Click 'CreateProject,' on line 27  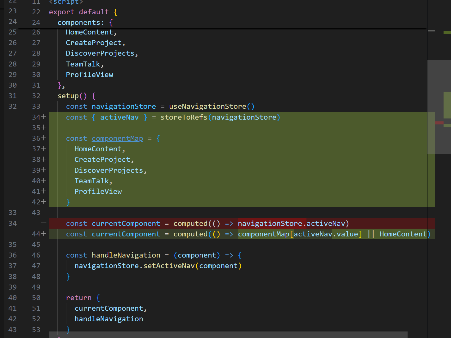[96, 43]
